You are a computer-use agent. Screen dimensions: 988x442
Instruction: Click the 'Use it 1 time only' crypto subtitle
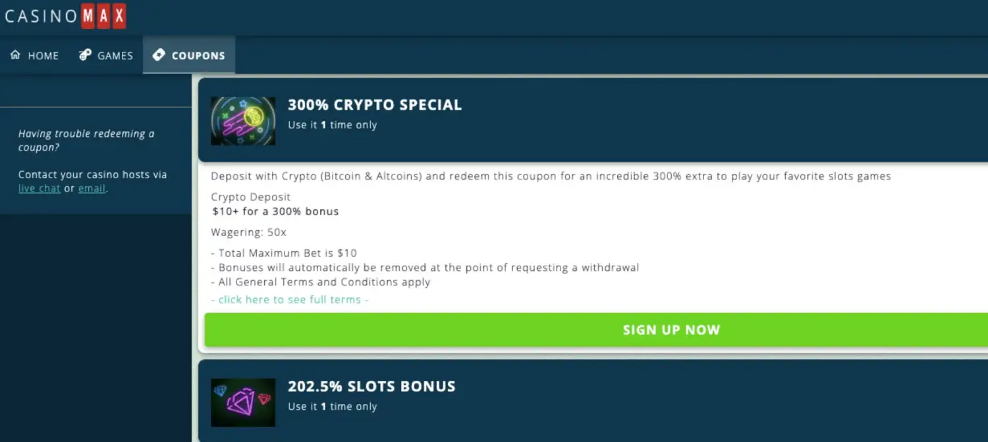[333, 125]
